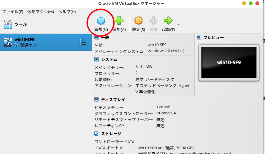
Task: Click the ストレージ section header
Action: tap(111, 134)
